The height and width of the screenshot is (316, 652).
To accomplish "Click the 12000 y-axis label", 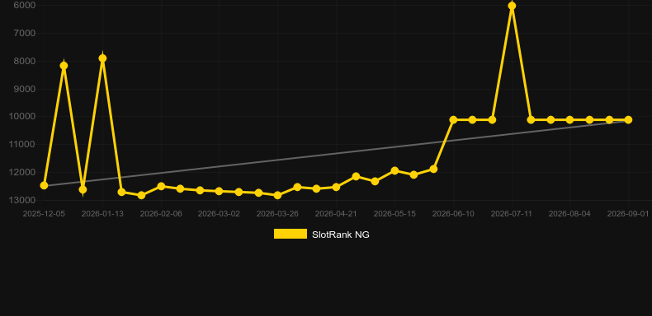I will (22, 172).
